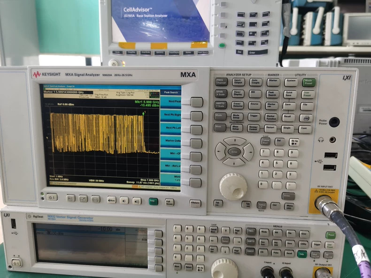This screenshot has height=278, width=371.
Task: Click the MXA power standby button
Action: 52,197
